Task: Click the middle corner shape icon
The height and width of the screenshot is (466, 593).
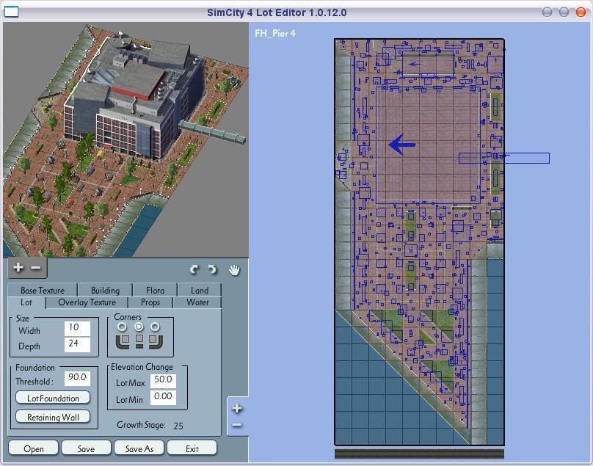Action: 139,341
